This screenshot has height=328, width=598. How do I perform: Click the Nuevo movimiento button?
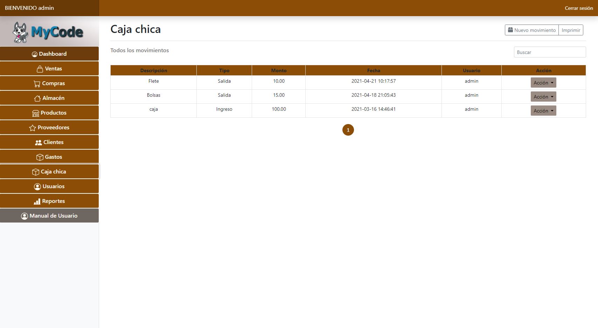coord(531,30)
